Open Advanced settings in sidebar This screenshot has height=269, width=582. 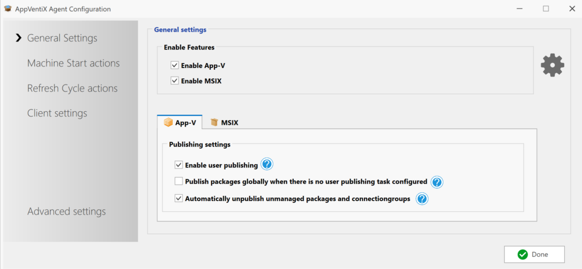(x=66, y=211)
